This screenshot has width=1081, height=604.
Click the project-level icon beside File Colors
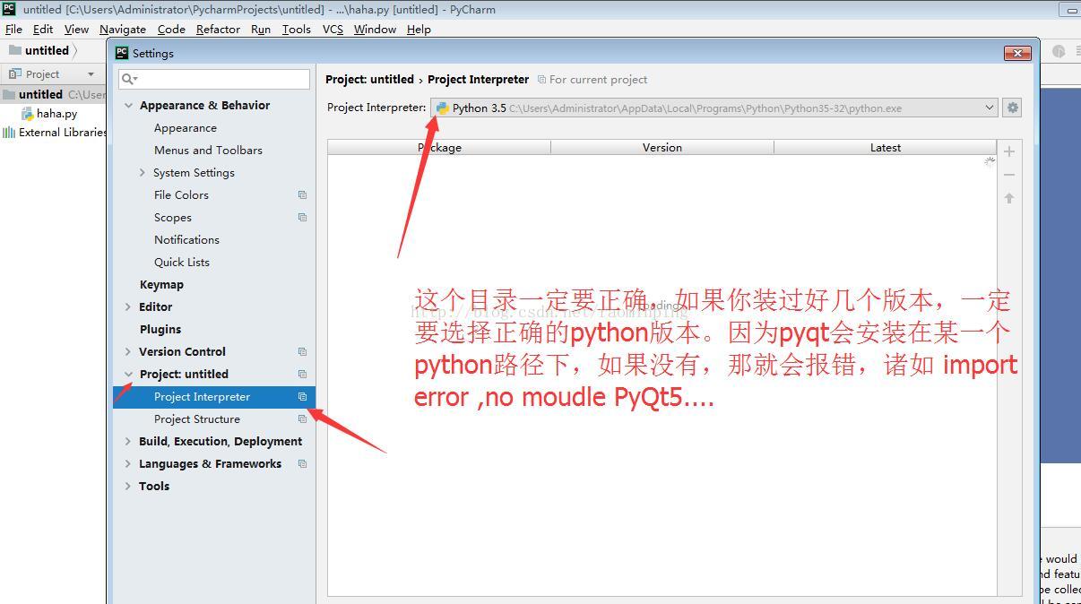coord(302,195)
